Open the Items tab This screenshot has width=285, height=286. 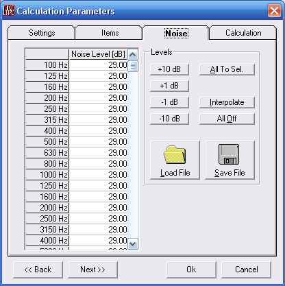110,33
